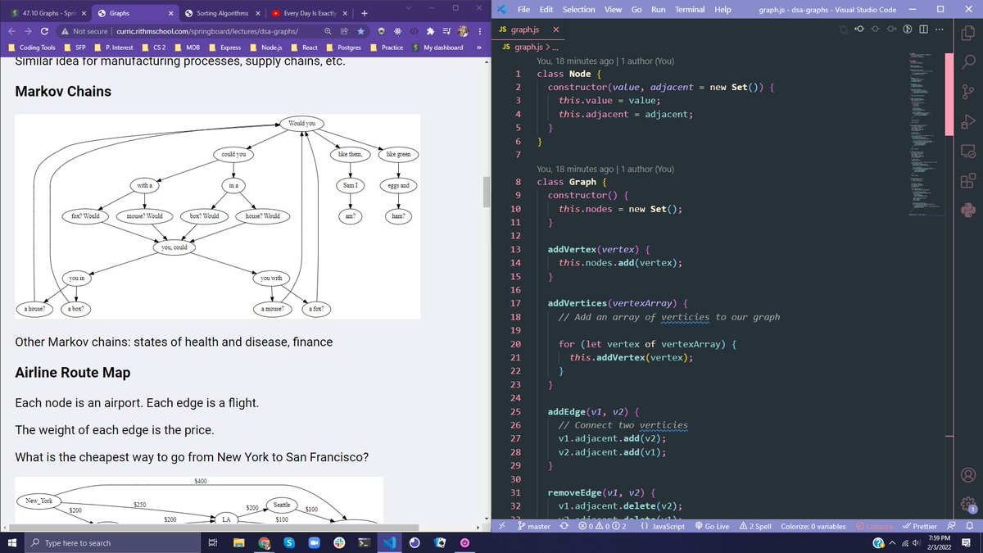Open the Selection menu in VS Code
The width and height of the screenshot is (983, 553).
point(578,9)
